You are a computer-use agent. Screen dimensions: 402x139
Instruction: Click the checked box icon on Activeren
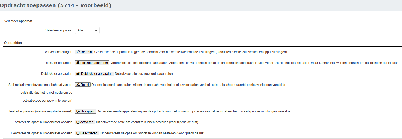point(78,122)
